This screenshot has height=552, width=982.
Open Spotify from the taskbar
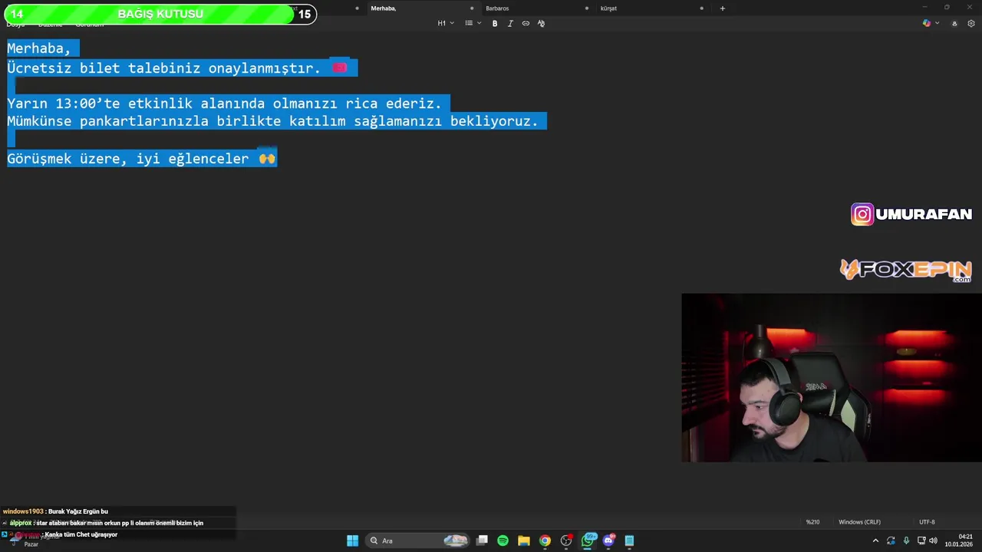503,540
